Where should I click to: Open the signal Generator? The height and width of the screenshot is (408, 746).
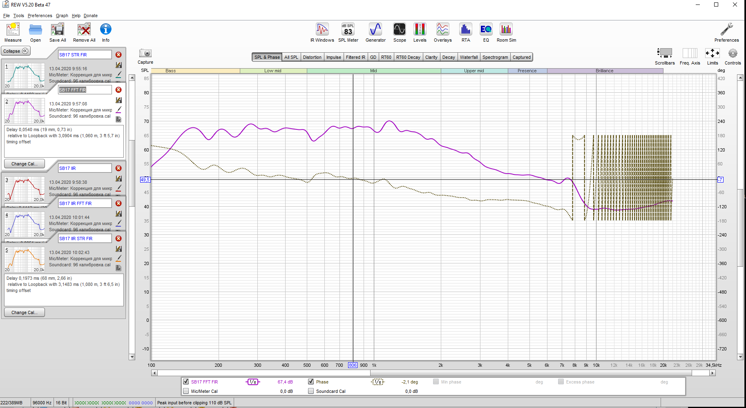click(375, 32)
